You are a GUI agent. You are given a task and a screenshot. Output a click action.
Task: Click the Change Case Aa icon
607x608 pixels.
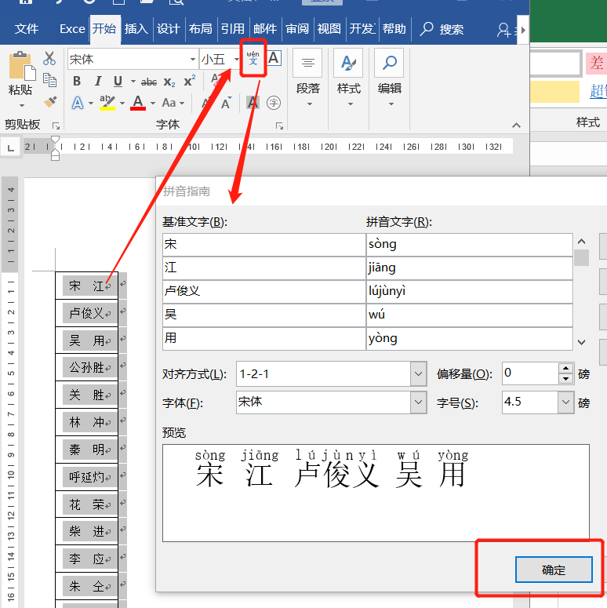(x=169, y=103)
